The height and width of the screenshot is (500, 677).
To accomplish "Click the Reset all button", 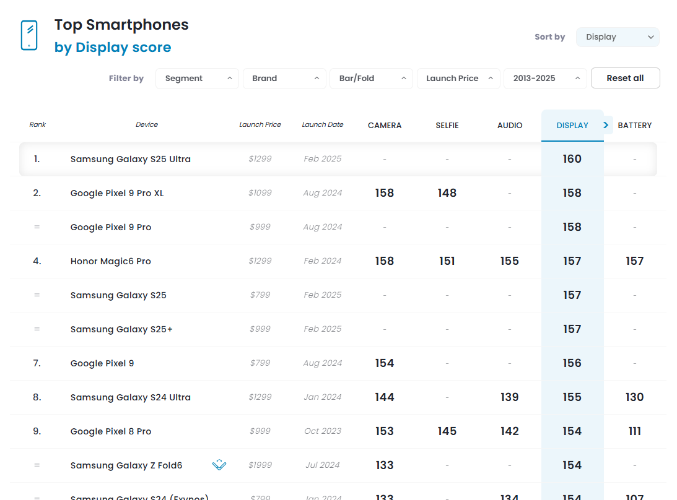I will (x=625, y=78).
